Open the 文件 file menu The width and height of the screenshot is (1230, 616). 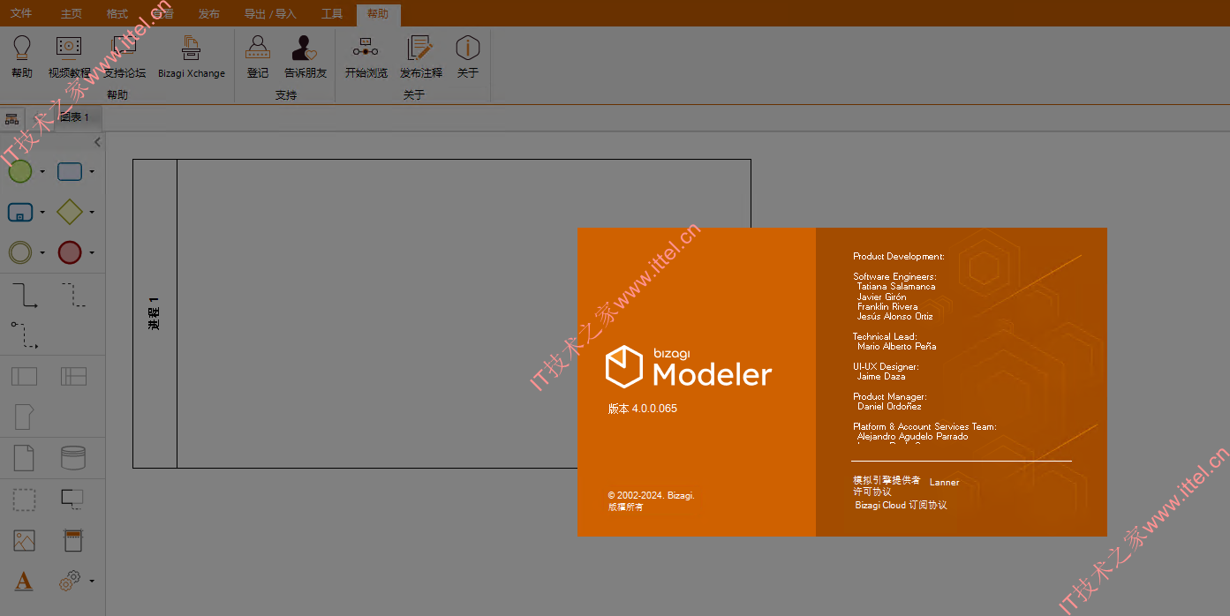coord(21,13)
